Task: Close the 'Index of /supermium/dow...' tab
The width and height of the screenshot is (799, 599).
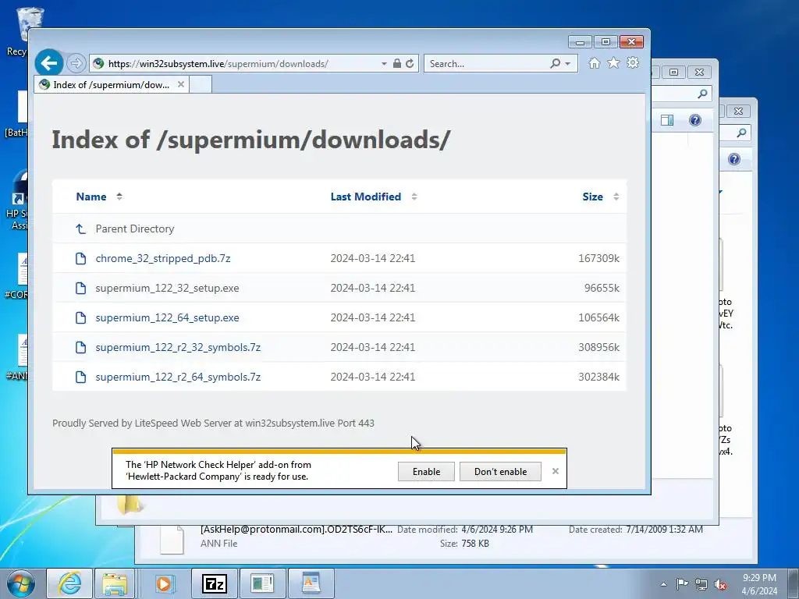Action: pos(181,84)
